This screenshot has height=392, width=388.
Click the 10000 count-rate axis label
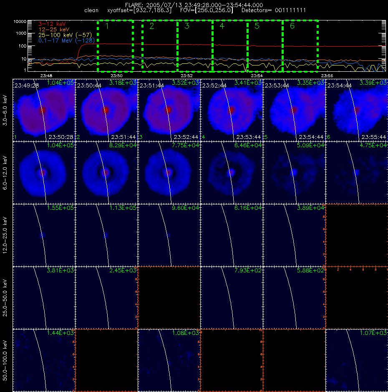pyautogui.click(x=20, y=22)
